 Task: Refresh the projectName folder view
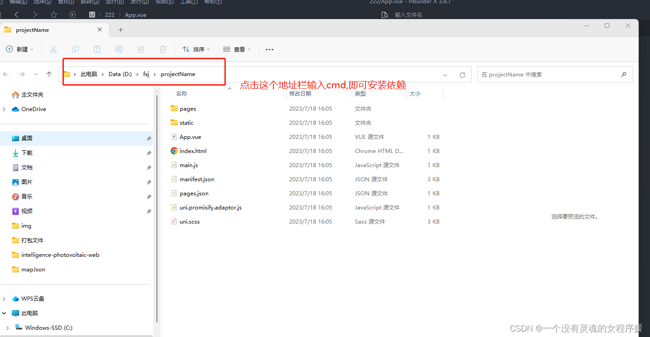click(463, 75)
